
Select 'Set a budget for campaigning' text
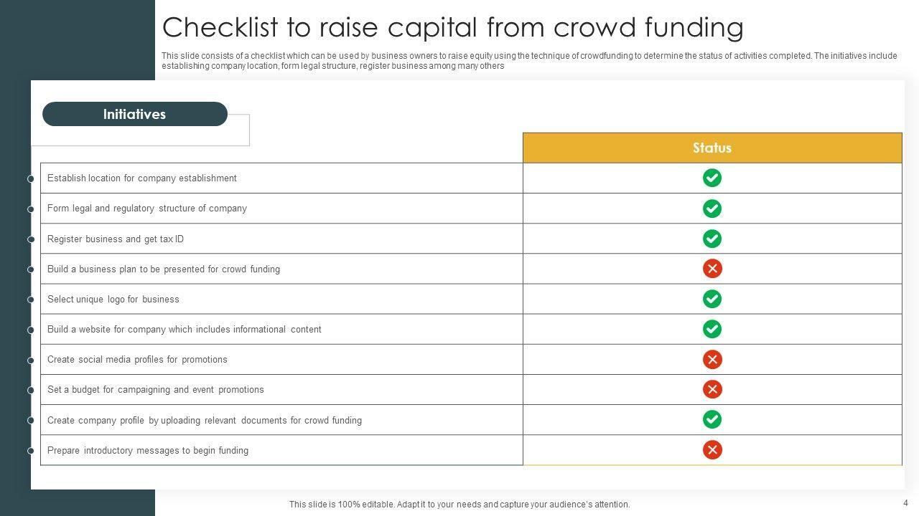(156, 390)
